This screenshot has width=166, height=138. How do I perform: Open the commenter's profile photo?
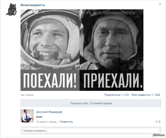pos(27,116)
